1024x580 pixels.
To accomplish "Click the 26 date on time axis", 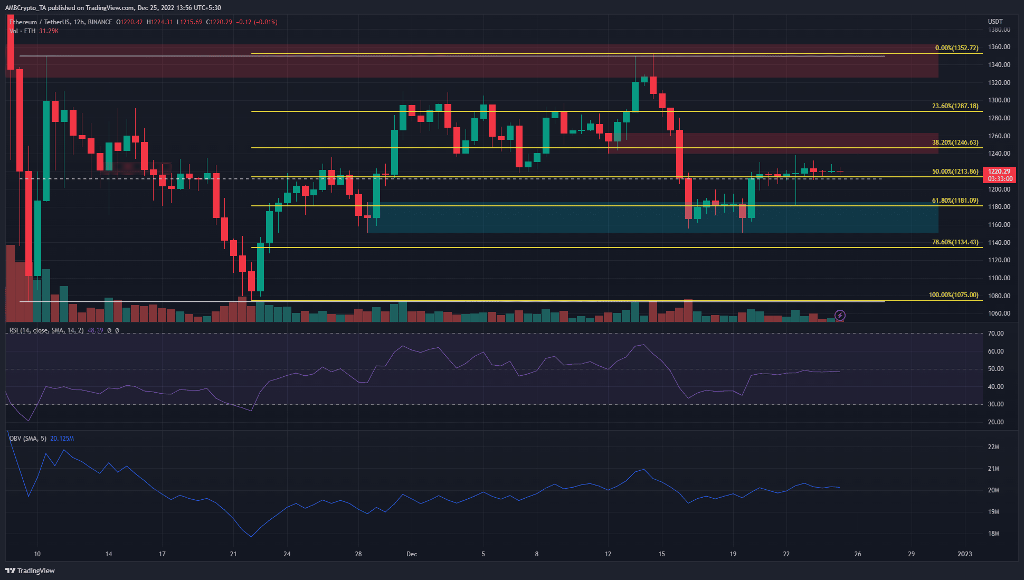I will click(x=858, y=554).
